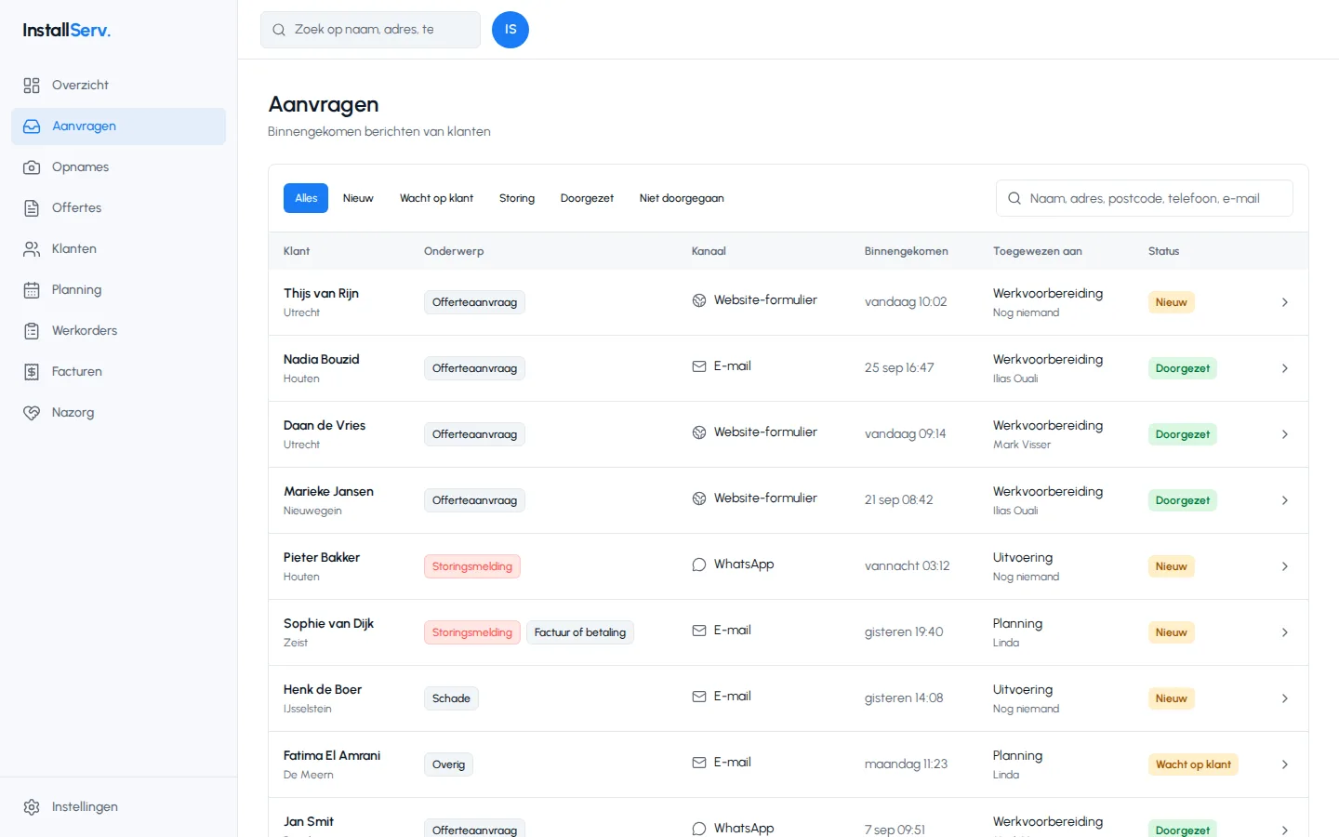The height and width of the screenshot is (837, 1339).
Task: Expand Pieter Bakker row chevron
Action: 1285,566
